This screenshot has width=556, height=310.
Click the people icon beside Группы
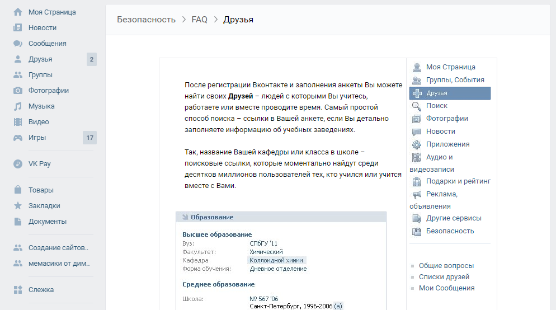[x=18, y=74]
